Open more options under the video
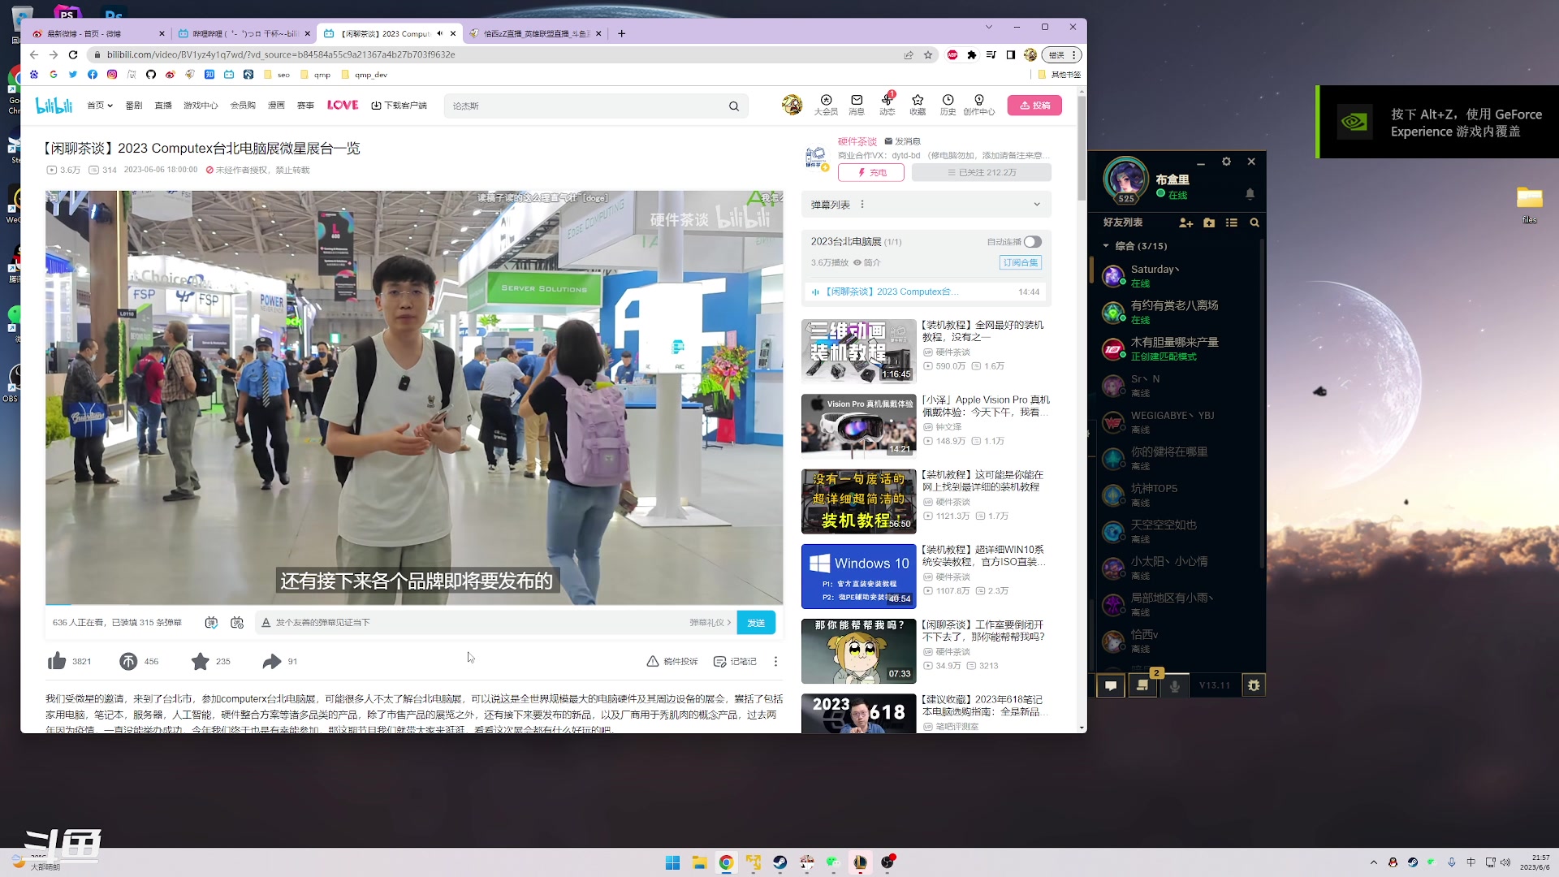This screenshot has width=1559, height=877. coord(775,661)
